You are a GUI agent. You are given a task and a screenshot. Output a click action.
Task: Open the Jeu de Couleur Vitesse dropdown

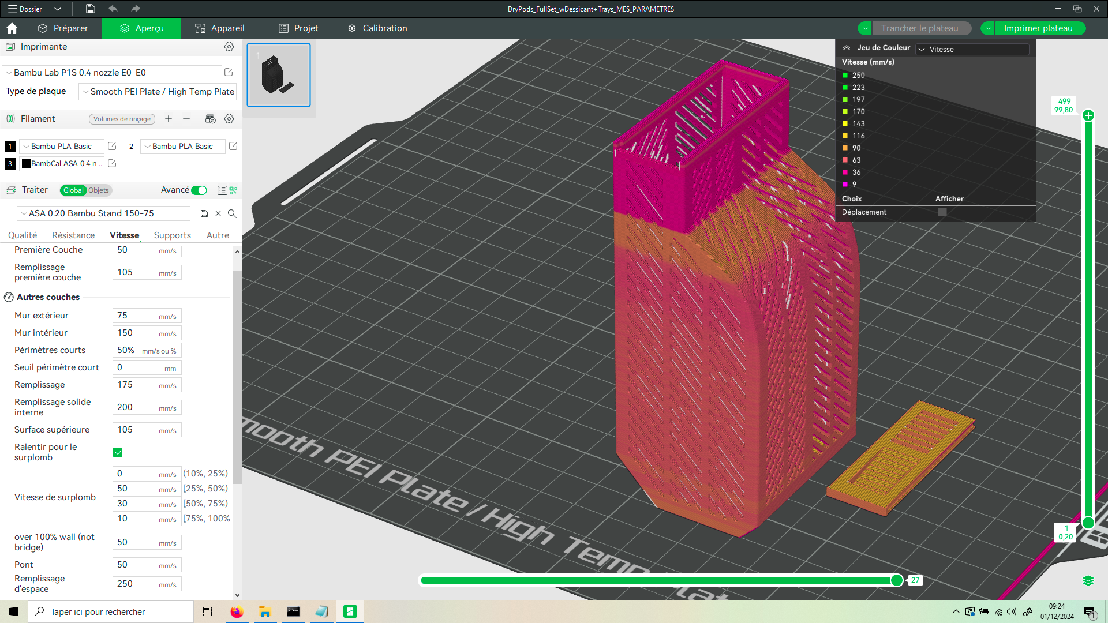point(972,50)
